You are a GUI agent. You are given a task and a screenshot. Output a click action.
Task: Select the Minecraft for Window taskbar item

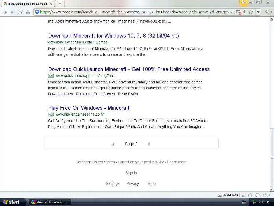point(50,202)
